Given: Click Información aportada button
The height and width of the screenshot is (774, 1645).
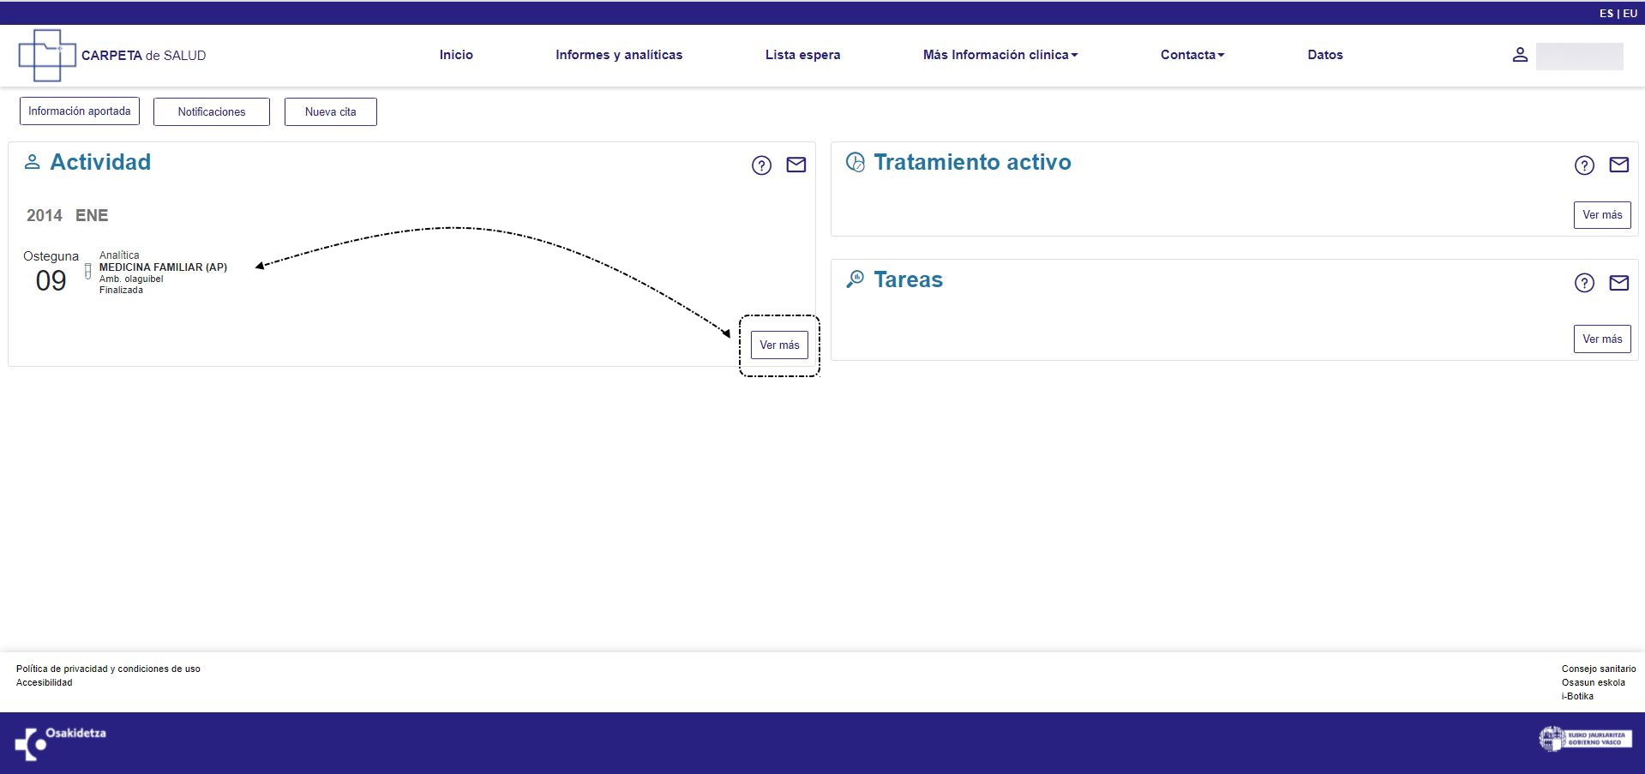Looking at the screenshot, I should pos(80,111).
